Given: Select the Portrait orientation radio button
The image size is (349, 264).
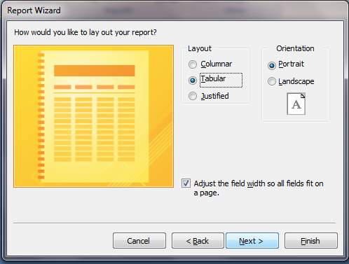Looking at the screenshot, I should pos(272,66).
